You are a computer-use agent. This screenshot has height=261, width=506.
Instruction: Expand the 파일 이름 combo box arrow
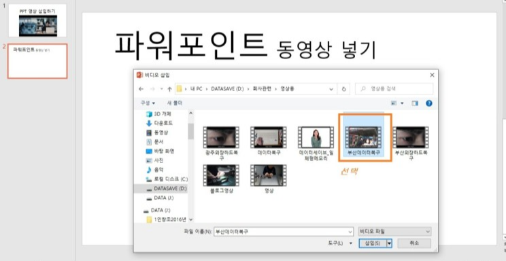click(350, 232)
